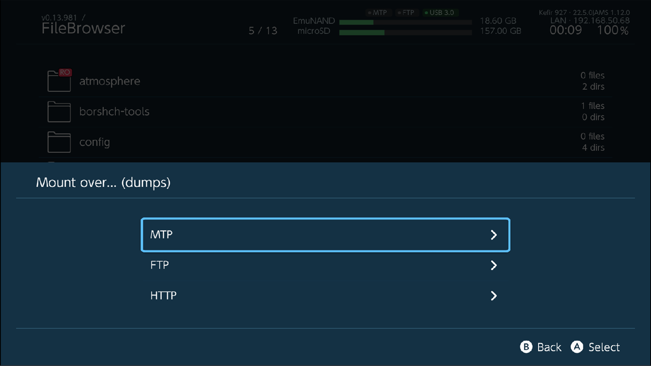651x366 pixels.
Task: Click the microSD storage usage bar
Action: (405, 33)
